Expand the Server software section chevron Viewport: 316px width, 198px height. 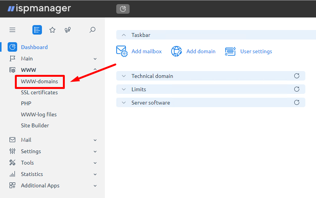click(x=124, y=103)
